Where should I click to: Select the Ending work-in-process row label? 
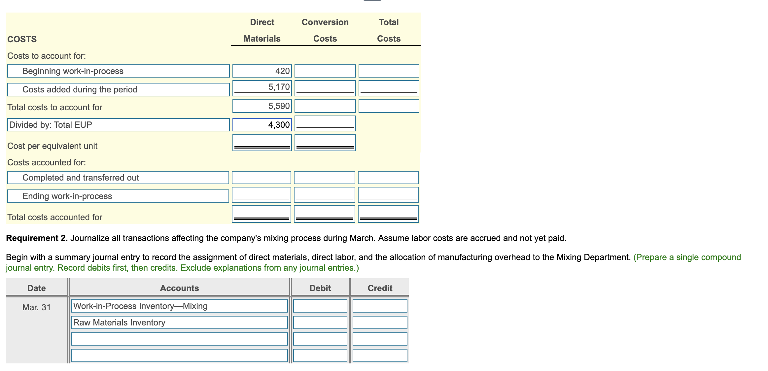(118, 195)
